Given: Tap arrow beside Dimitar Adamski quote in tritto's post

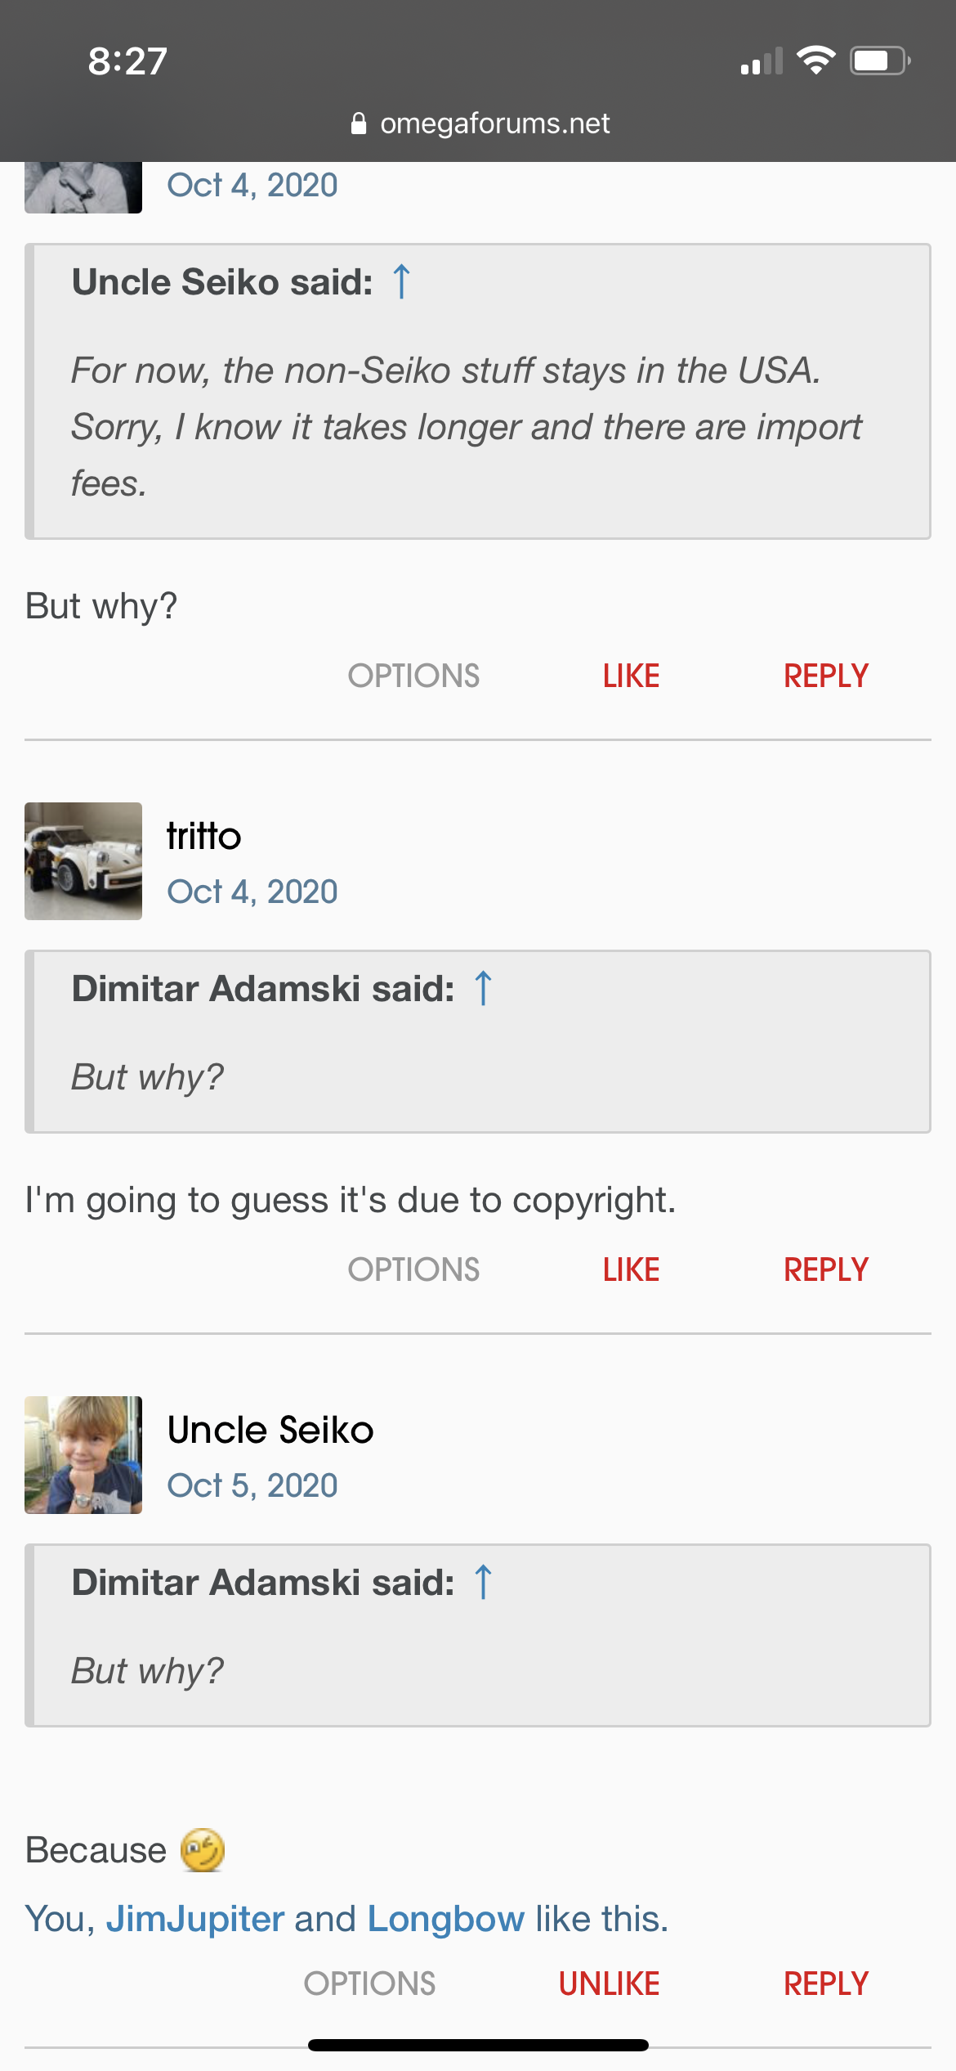Looking at the screenshot, I should pos(483,989).
